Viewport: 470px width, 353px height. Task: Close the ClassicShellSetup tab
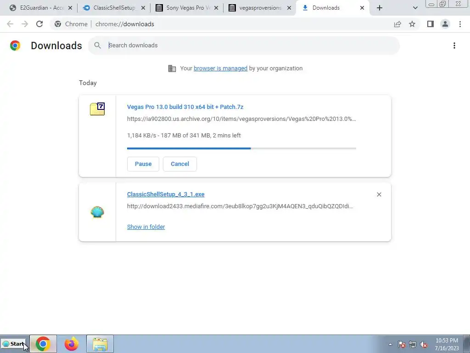143,8
